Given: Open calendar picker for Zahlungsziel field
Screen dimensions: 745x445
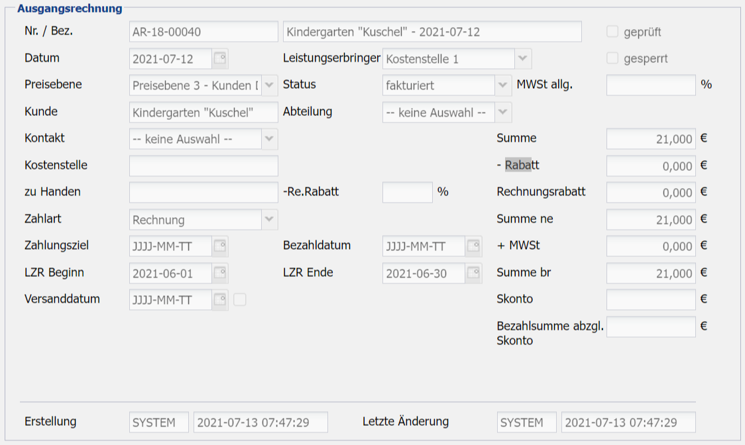Looking at the screenshot, I should (220, 246).
